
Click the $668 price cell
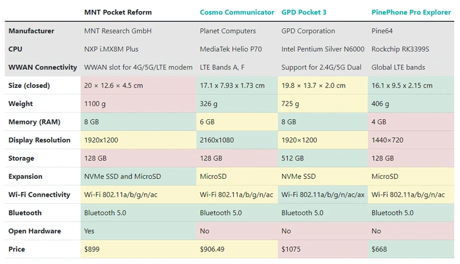click(x=380, y=250)
